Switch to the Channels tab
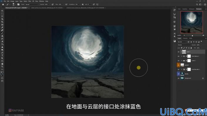The width and height of the screenshot is (207, 116). point(185,38)
